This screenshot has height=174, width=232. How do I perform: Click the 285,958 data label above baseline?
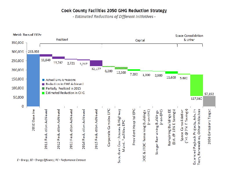pyautogui.click(x=33, y=51)
